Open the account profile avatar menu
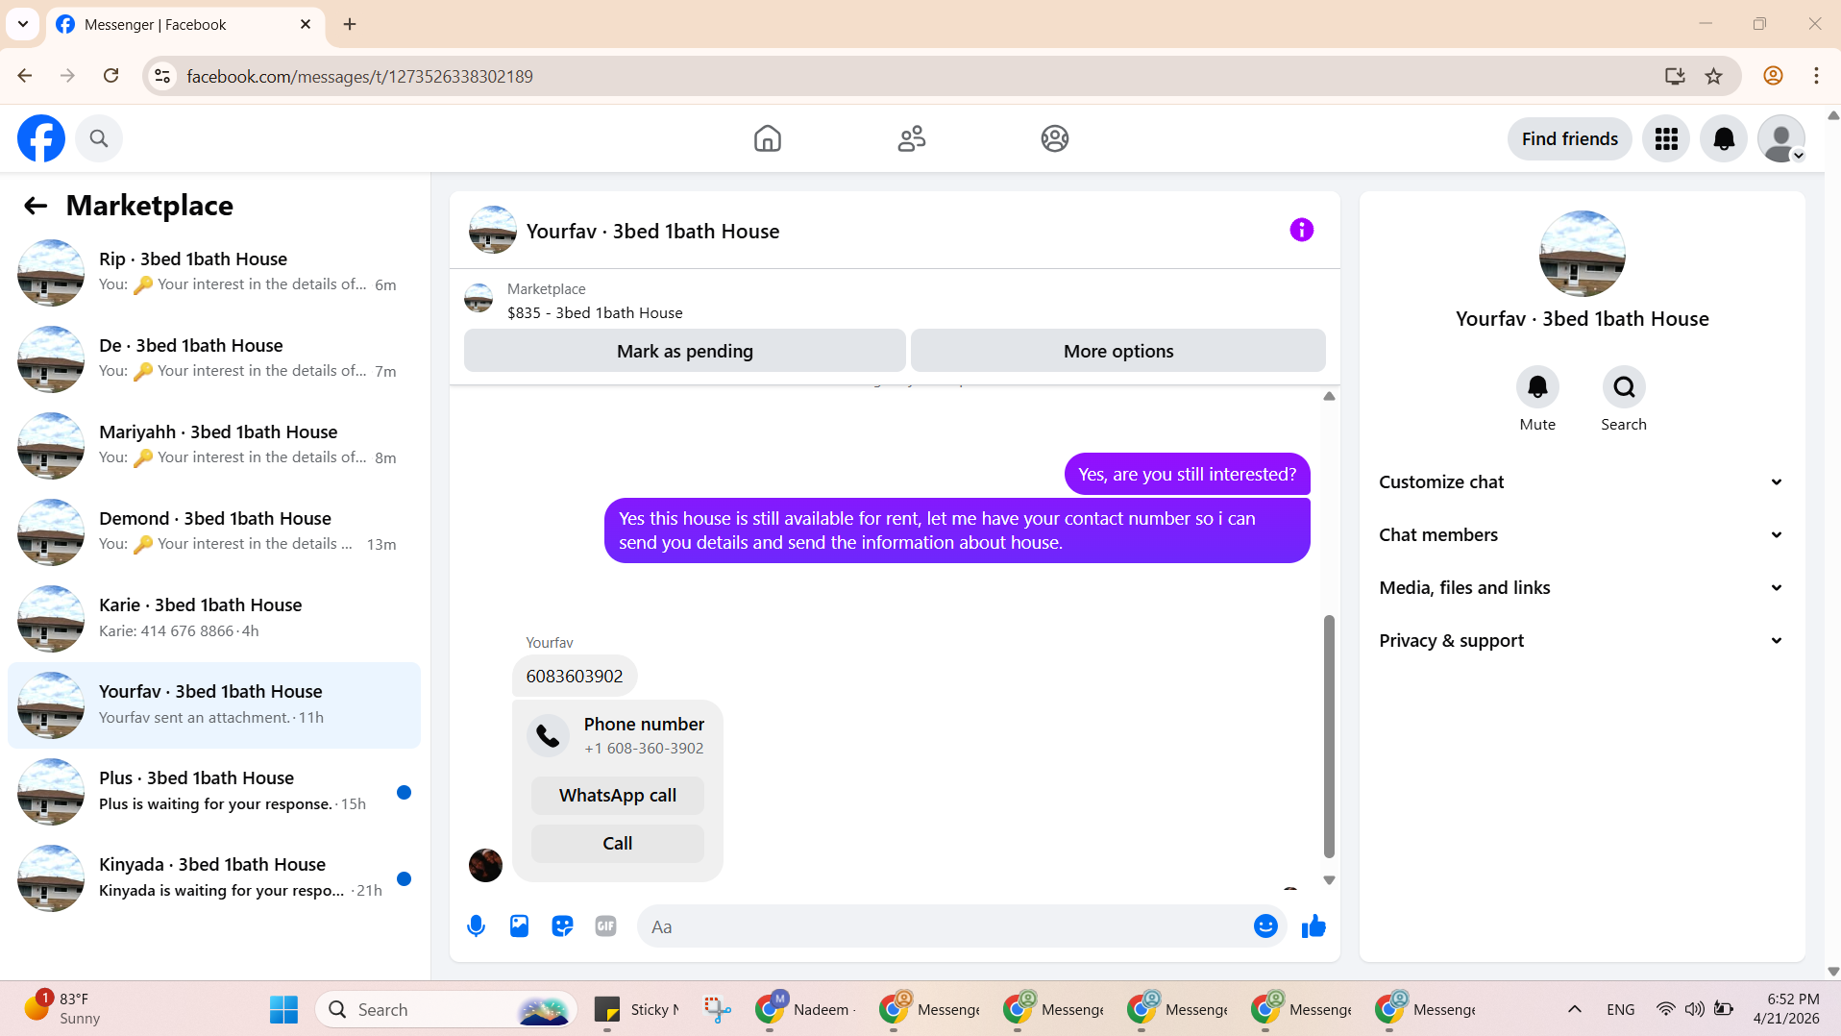1841x1036 pixels. click(1781, 139)
